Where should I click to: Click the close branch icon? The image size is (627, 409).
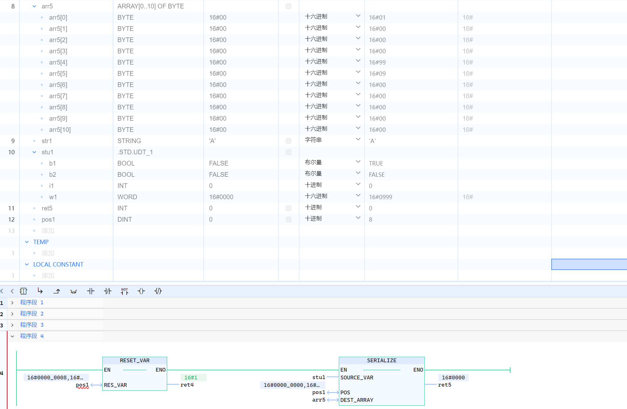click(57, 291)
